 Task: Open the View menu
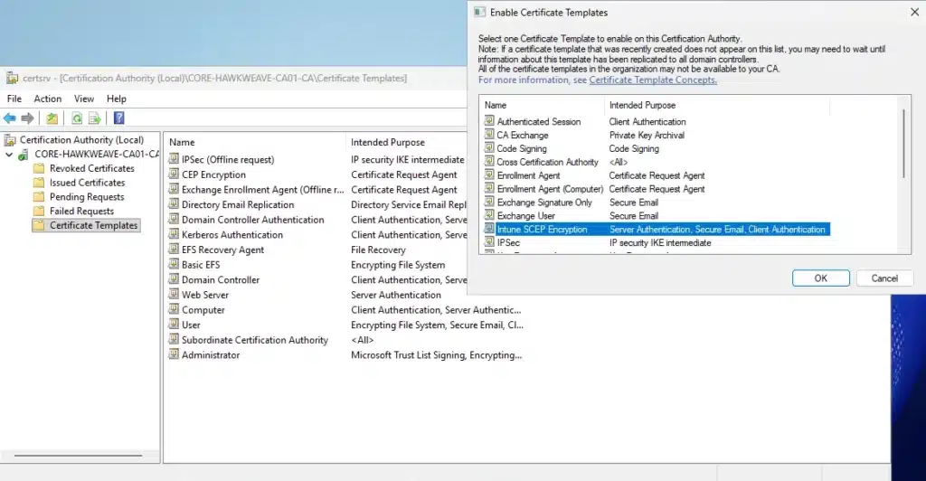click(x=84, y=99)
